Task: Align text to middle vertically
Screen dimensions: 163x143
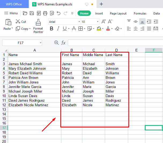Action: pyautogui.click(x=136, y=21)
